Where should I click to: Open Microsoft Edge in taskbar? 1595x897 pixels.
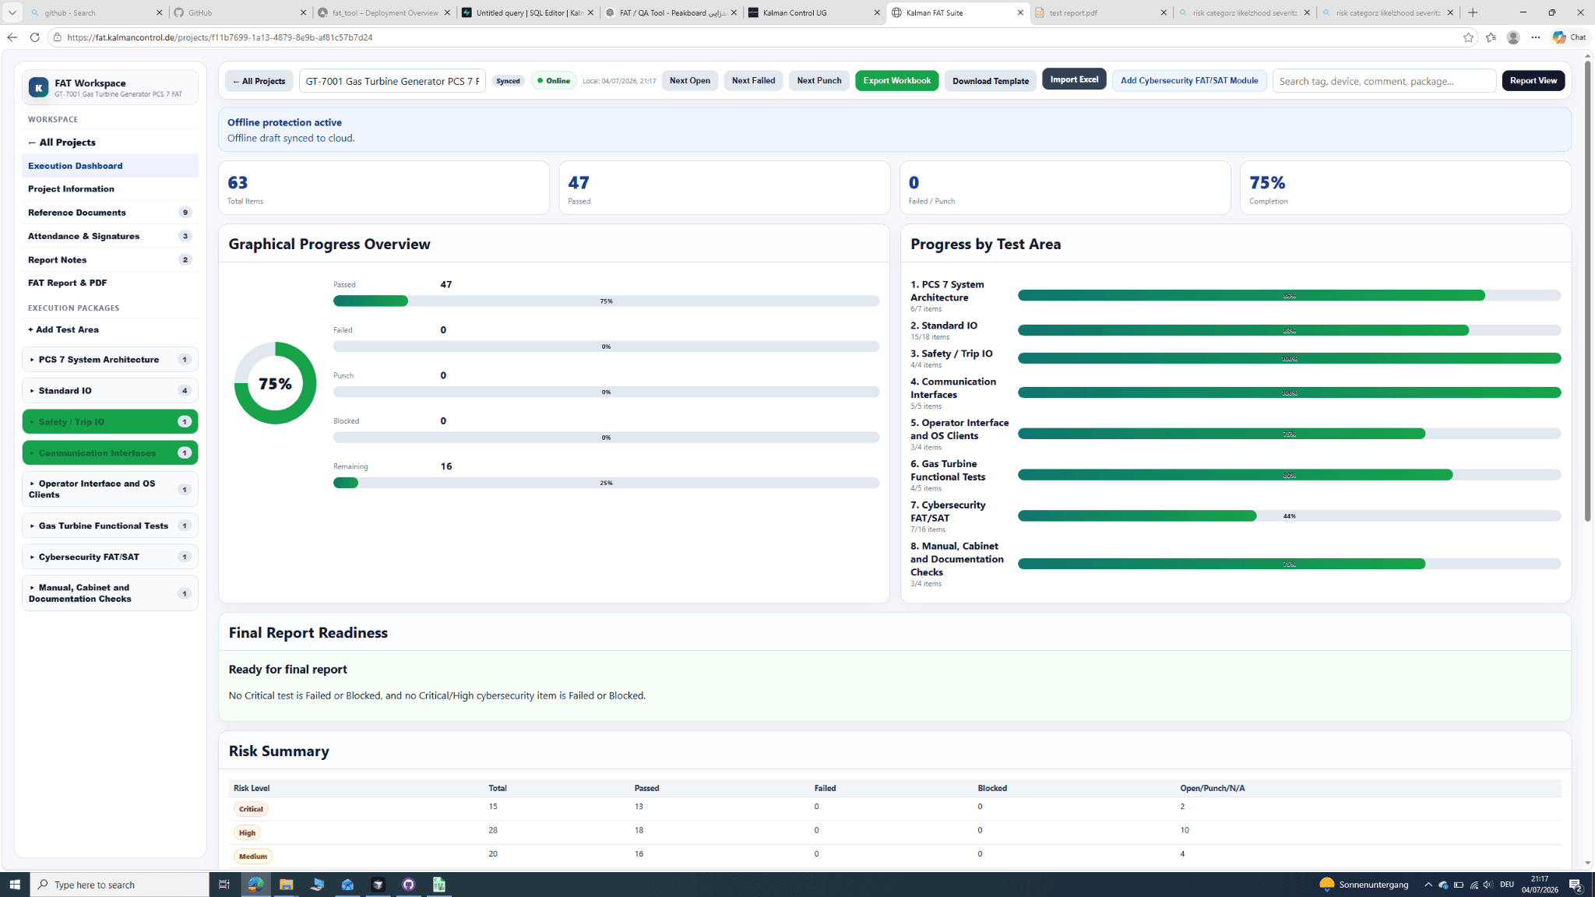[x=255, y=885]
